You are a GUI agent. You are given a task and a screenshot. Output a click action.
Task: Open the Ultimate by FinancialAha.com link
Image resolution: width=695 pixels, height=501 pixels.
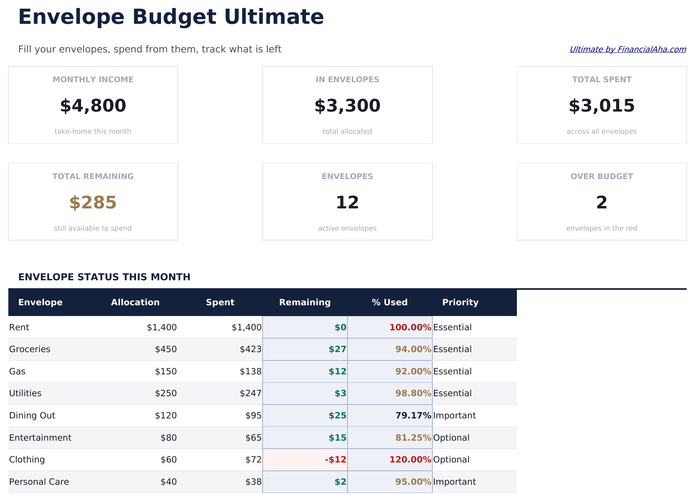(628, 49)
